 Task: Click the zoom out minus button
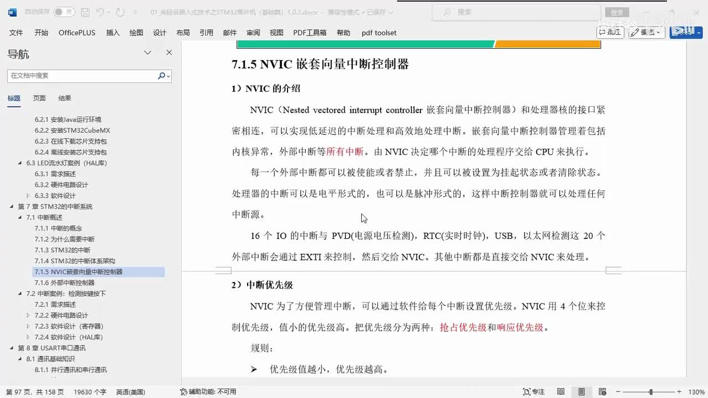click(619, 392)
